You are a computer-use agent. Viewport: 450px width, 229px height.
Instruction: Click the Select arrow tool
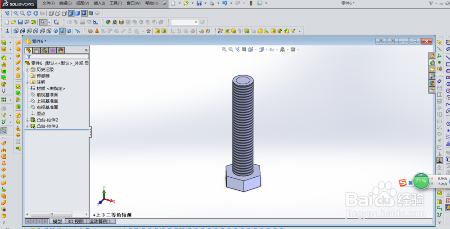coord(42,22)
